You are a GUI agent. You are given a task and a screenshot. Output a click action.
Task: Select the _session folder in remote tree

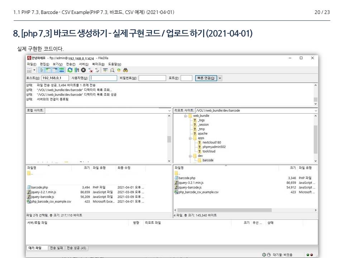(x=203, y=125)
